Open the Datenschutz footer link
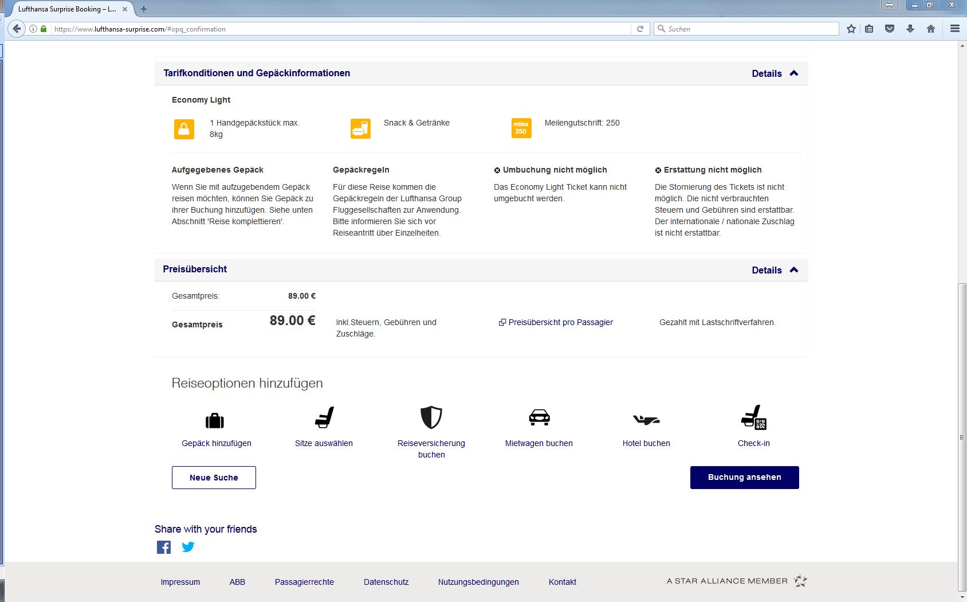Viewport: 967px width, 602px height. 386,582
